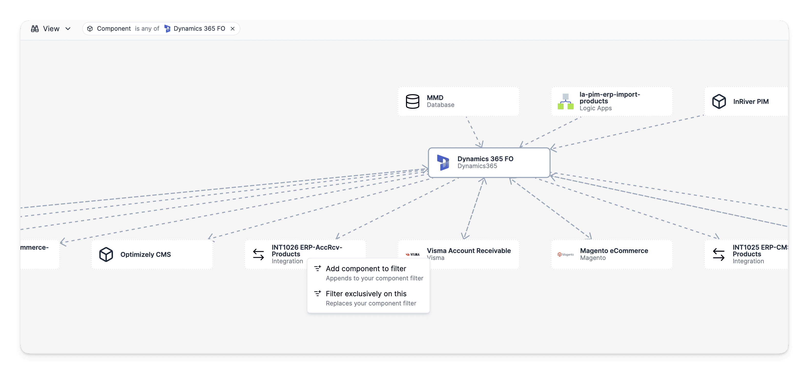Click the Component cube icon in filter
Image resolution: width=809 pixels, height=374 pixels.
(x=90, y=29)
